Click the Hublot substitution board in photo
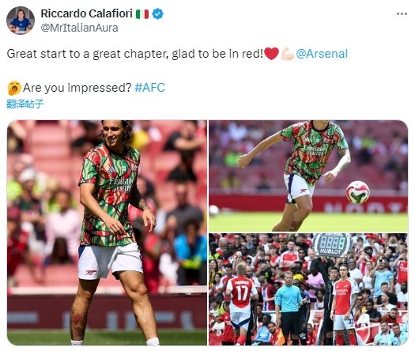Image resolution: width=415 pixels, height=351 pixels. click(332, 244)
